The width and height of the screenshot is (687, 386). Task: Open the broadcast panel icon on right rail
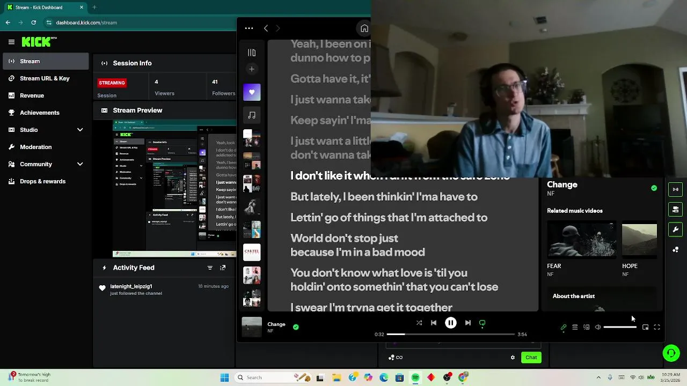click(x=675, y=189)
